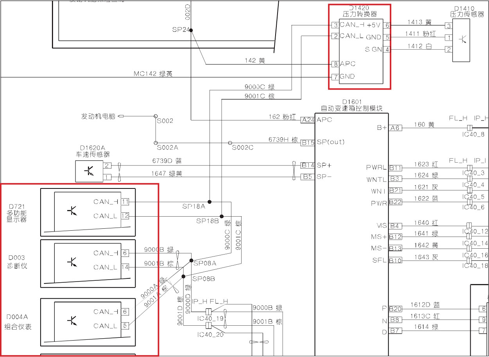Click the S002A node circle
This screenshot has height=357, width=489.
(155, 143)
